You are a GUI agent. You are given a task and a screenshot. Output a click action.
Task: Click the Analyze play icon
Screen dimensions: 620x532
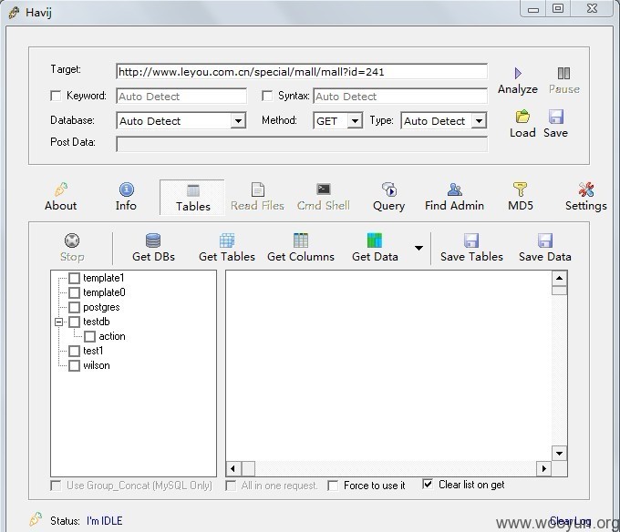[x=518, y=74]
